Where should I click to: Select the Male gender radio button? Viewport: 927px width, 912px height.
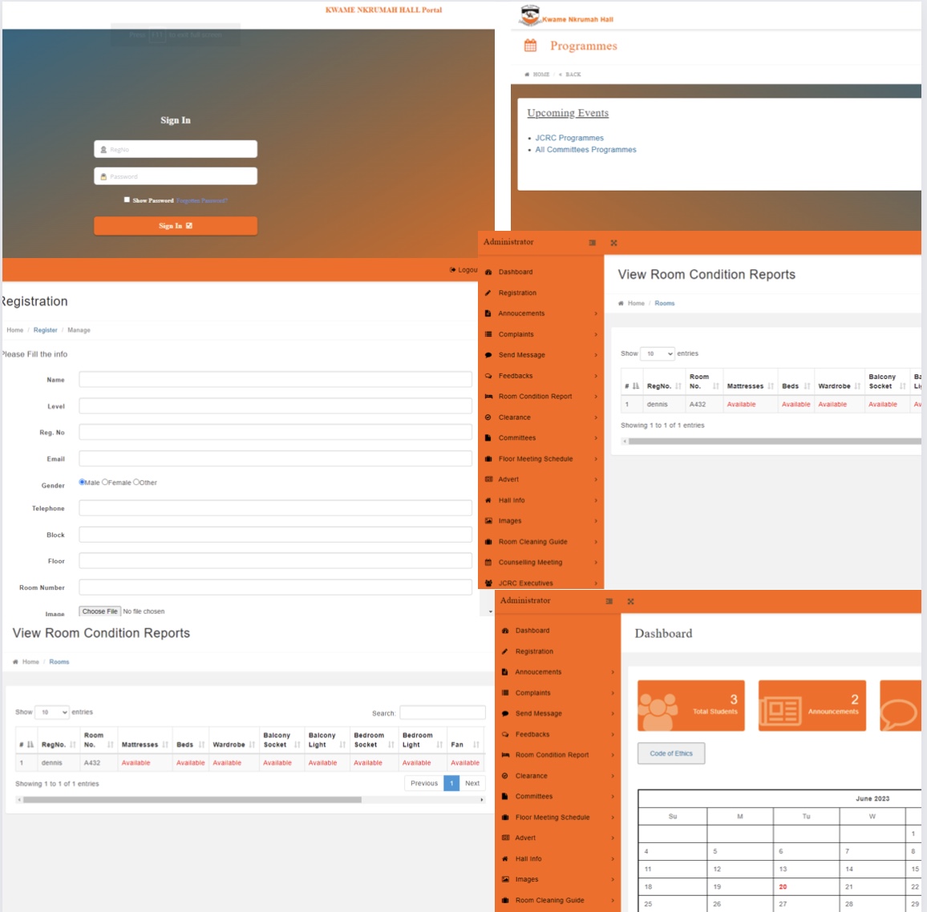82,482
